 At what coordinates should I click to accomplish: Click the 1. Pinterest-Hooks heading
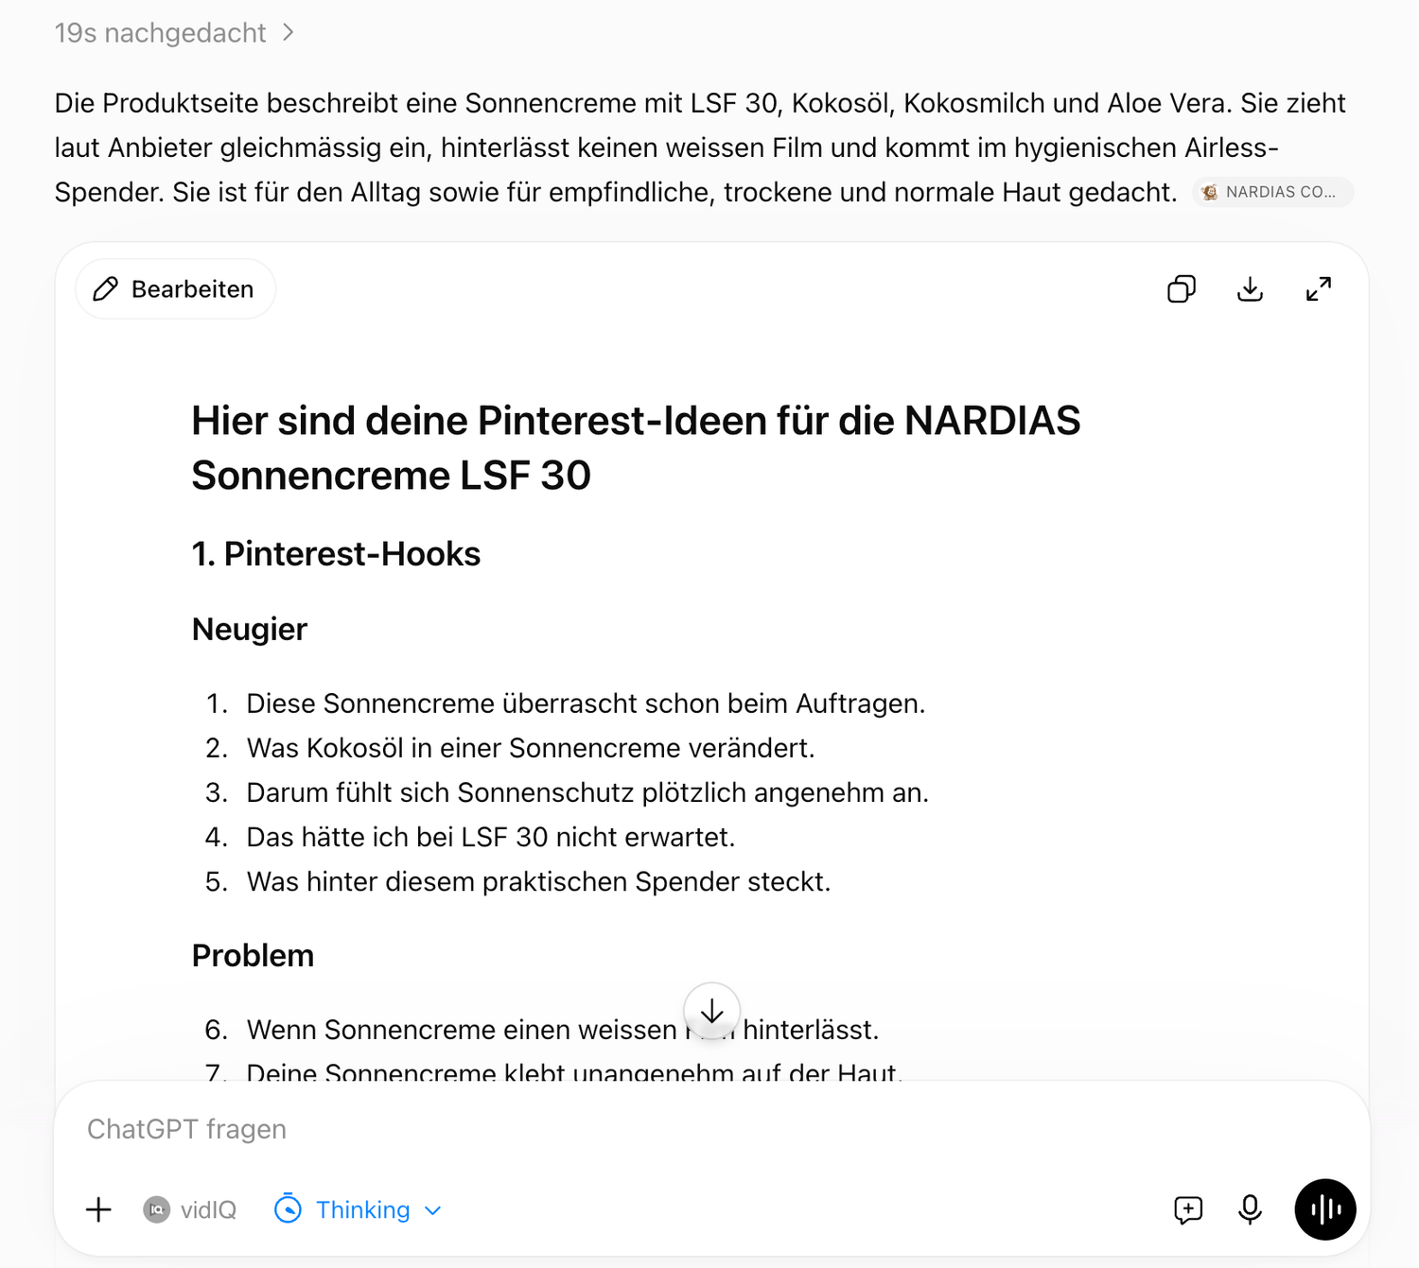[x=336, y=554]
